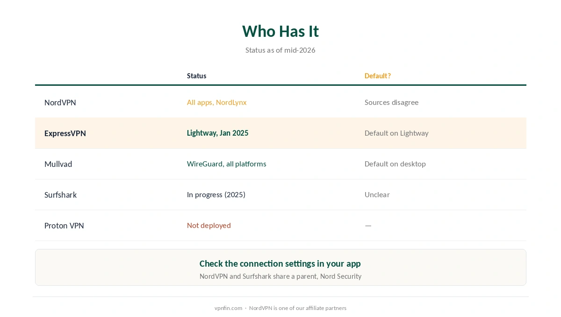Click the affiliate partners footer disclosure
561x317 pixels.
pos(298,308)
